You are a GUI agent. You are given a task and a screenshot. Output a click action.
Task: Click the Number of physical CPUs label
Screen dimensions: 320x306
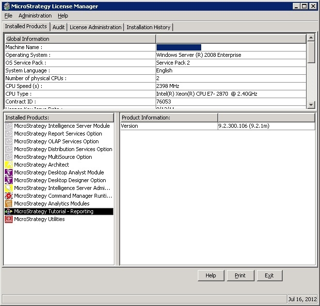click(x=36, y=78)
